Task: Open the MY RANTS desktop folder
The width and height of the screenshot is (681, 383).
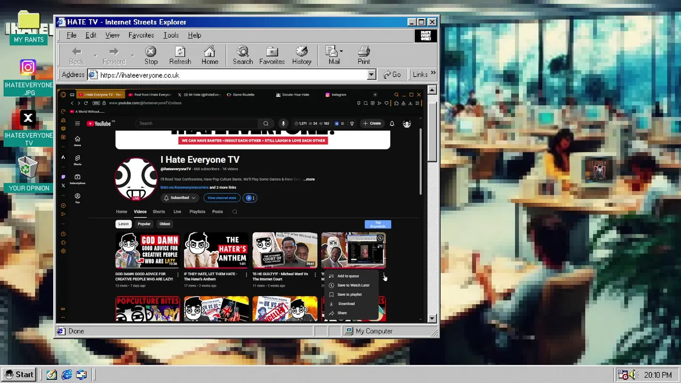Action: (x=29, y=28)
